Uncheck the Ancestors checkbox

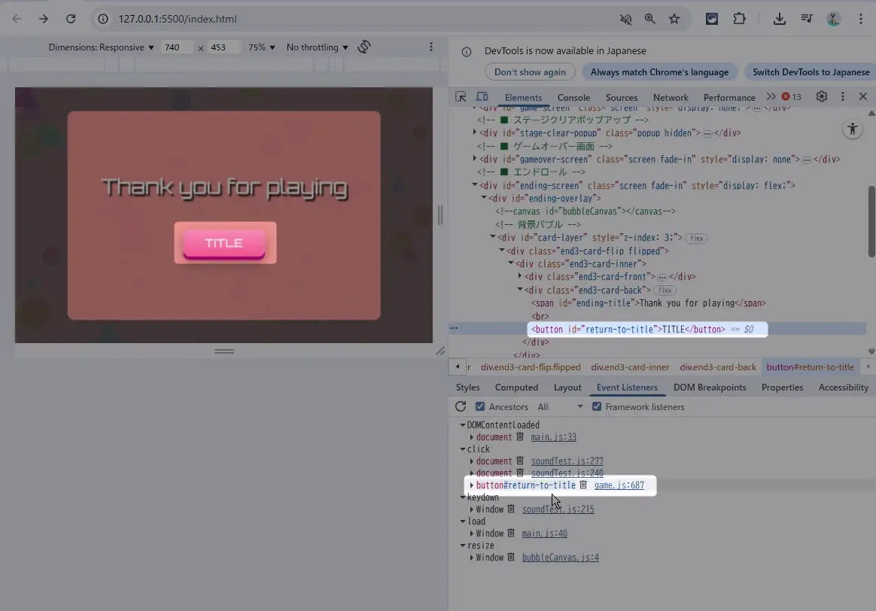tap(480, 407)
